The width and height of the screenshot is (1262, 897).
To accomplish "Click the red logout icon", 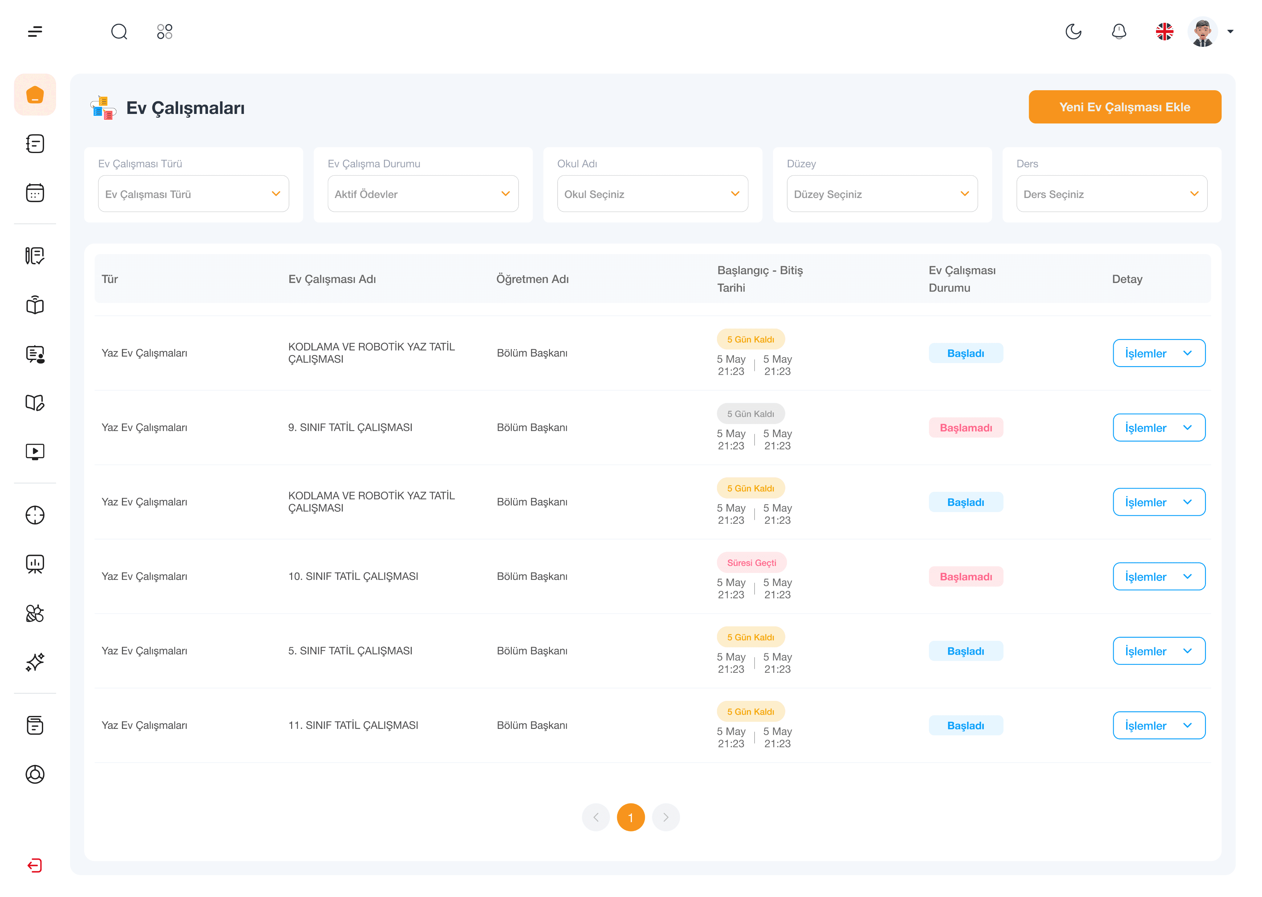I will [35, 865].
